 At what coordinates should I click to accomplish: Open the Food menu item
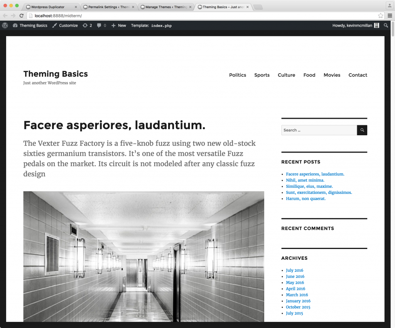[309, 75]
